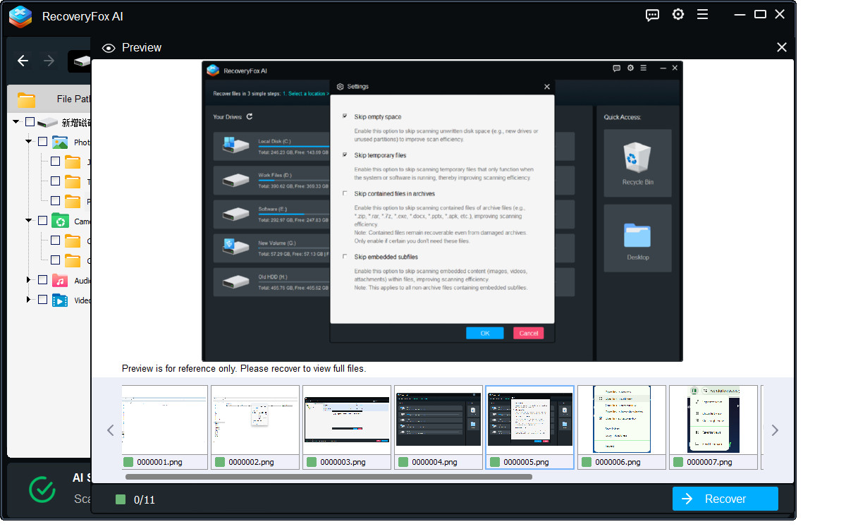Viewport: 846px width, 529px height.
Task: Tick the Camera category checkbox
Action: coord(42,221)
